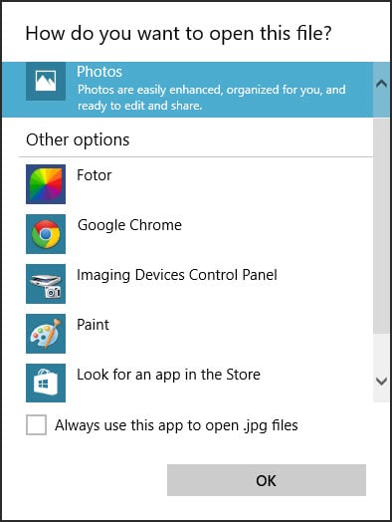Image resolution: width=392 pixels, height=522 pixels.
Task: Click the Paint palette icon
Action: tap(46, 334)
